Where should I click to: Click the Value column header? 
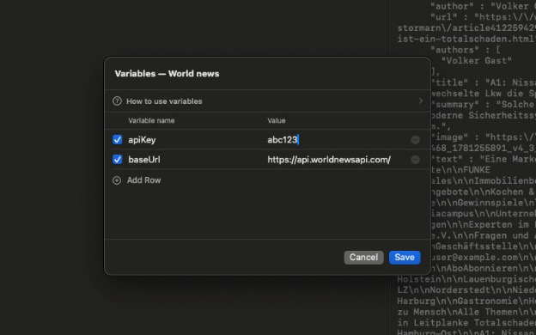(277, 120)
